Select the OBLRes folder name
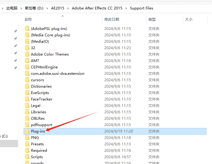Screen dimensions: 212x164 (38, 118)
